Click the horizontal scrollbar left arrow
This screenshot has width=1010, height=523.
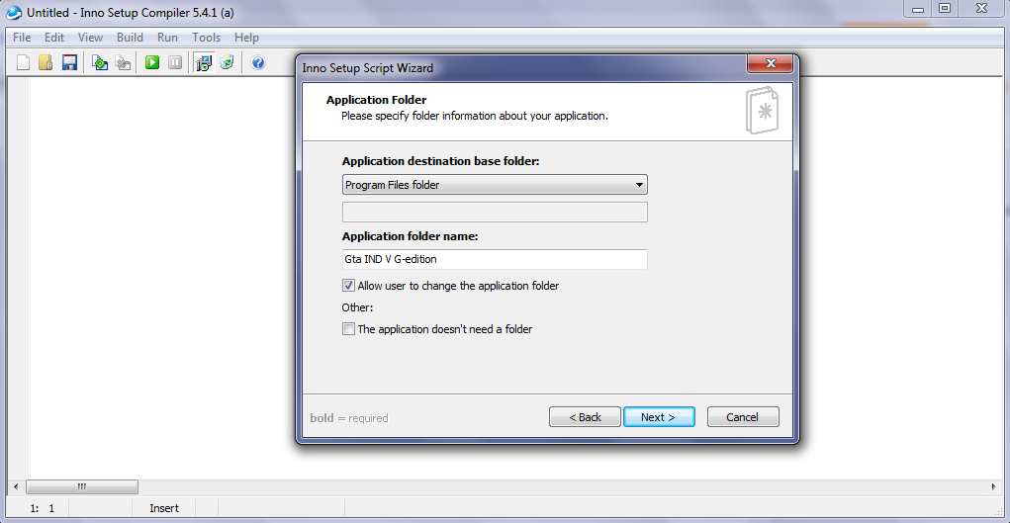click(16, 487)
